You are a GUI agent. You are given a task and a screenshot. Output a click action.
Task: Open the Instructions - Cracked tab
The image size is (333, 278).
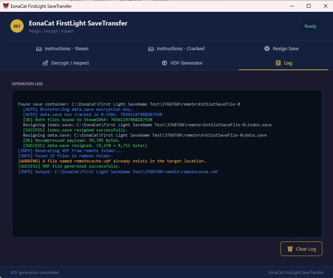point(176,49)
